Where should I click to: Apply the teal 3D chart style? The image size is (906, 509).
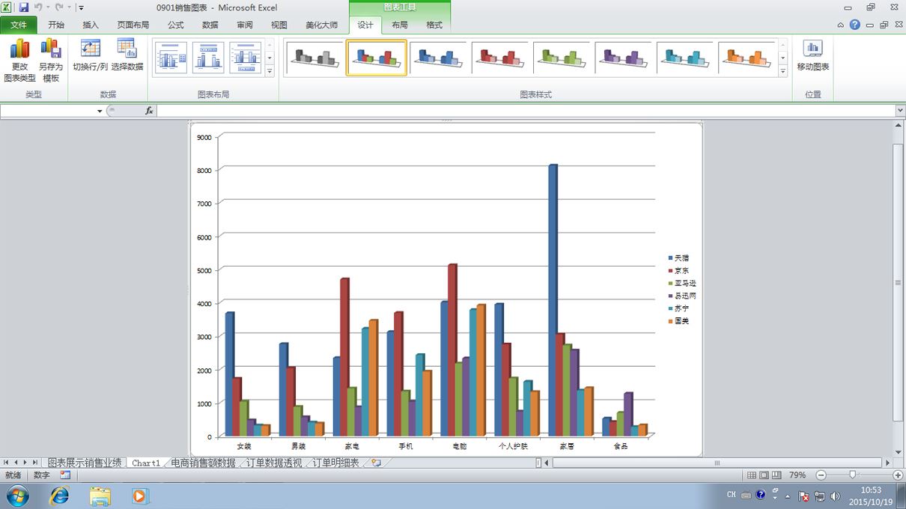(x=684, y=58)
